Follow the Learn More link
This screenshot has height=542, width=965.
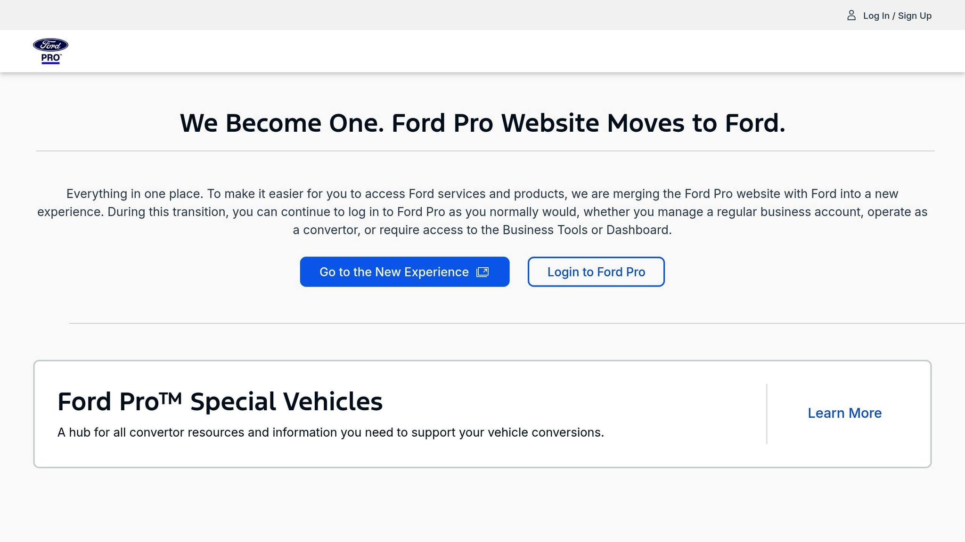844,413
